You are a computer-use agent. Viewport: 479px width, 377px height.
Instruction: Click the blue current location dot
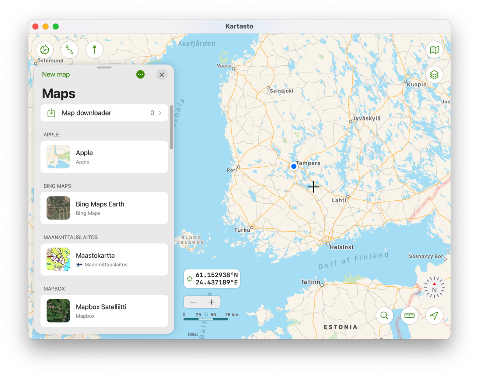(294, 166)
